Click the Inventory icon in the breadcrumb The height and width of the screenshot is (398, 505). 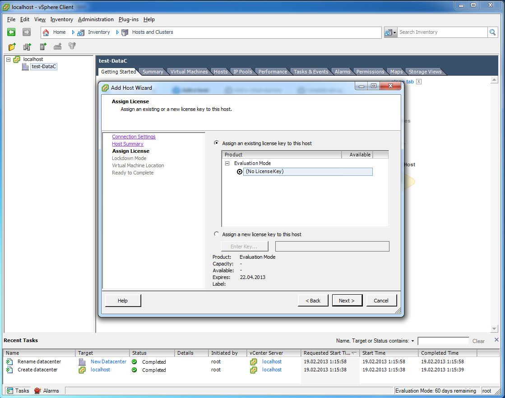pos(80,32)
